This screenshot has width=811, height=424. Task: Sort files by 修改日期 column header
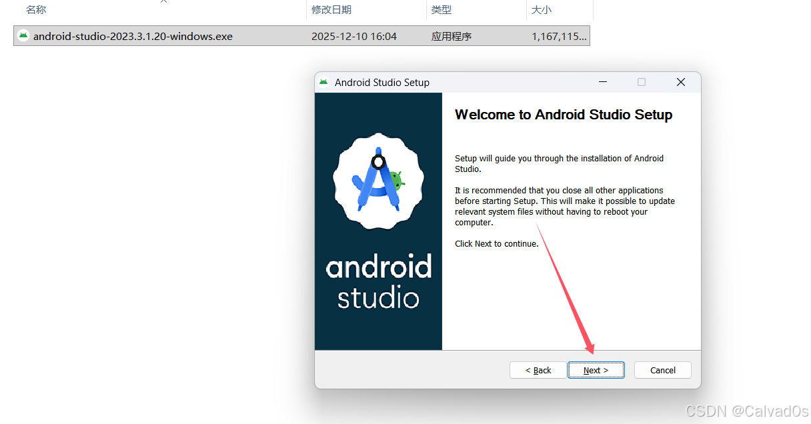pos(331,10)
